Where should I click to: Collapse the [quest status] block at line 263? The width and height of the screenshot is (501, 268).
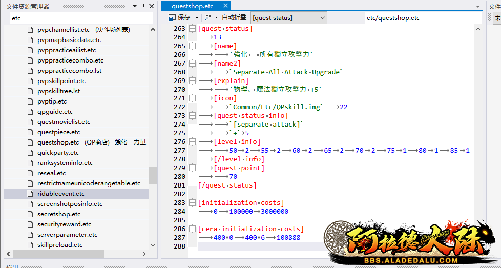[x=192, y=29]
